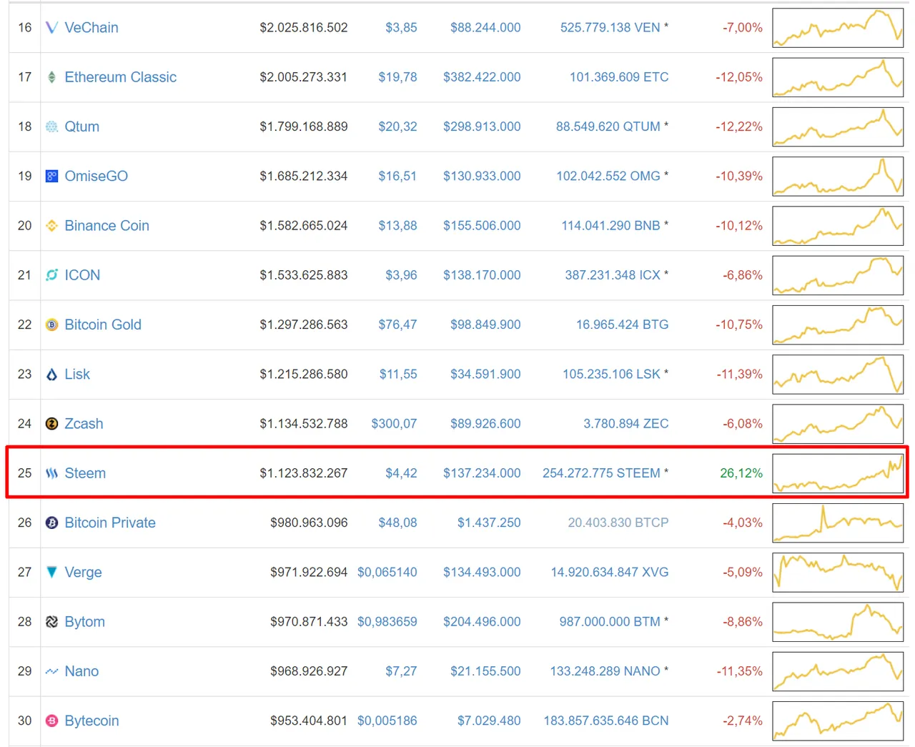
Task: Open the Binance Coin link
Action: (107, 226)
